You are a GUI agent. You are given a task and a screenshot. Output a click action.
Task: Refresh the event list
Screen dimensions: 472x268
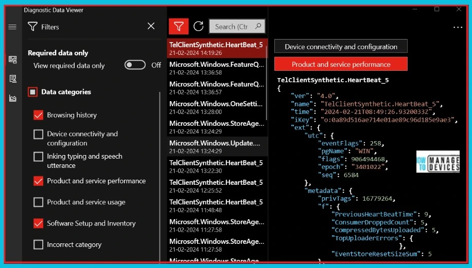pos(198,26)
